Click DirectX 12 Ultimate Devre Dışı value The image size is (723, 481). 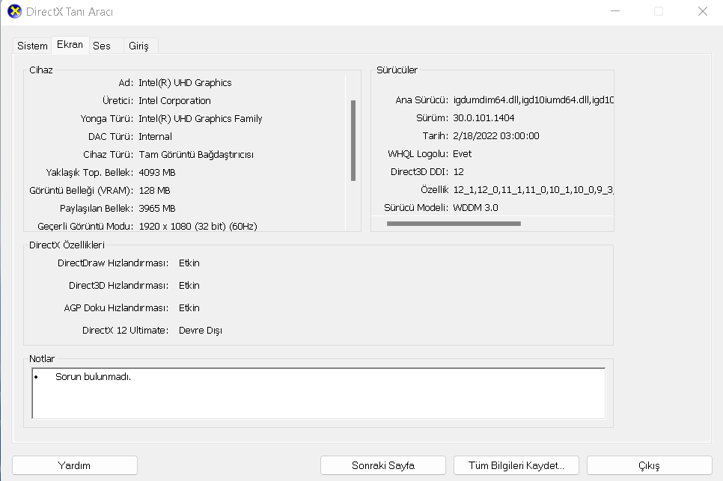tap(200, 331)
